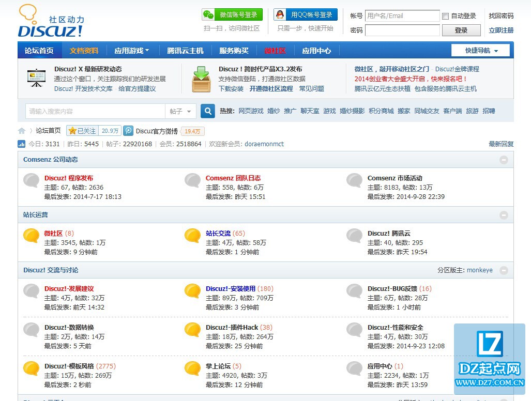Click the presentation board icon for Discuz! X news

click(x=36, y=79)
